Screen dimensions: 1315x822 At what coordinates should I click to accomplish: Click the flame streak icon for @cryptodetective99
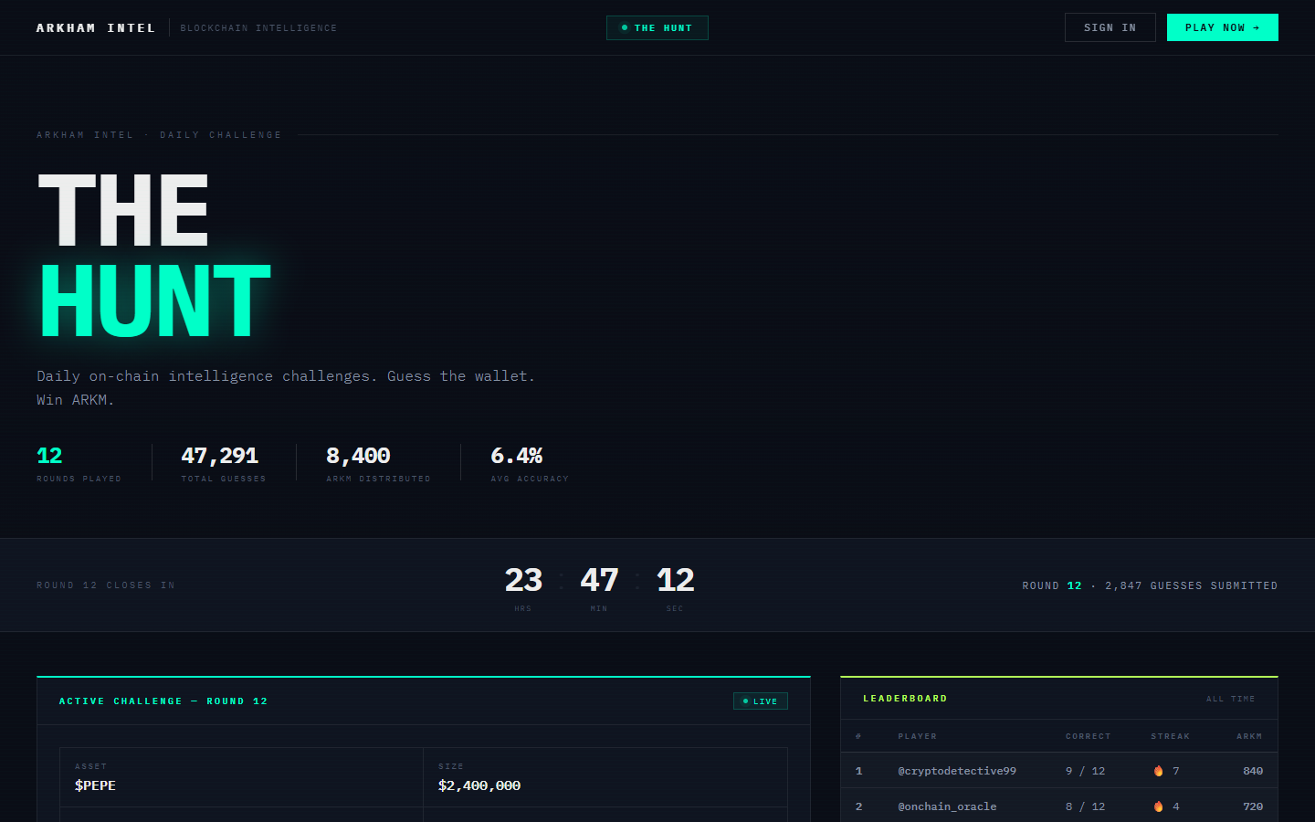(x=1158, y=771)
